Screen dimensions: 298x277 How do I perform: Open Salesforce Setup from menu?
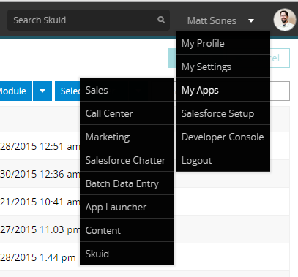(x=223, y=113)
